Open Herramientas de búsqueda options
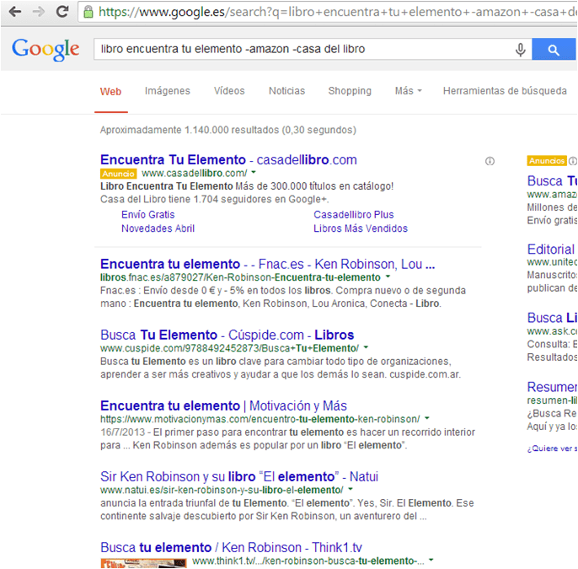 pos(505,91)
